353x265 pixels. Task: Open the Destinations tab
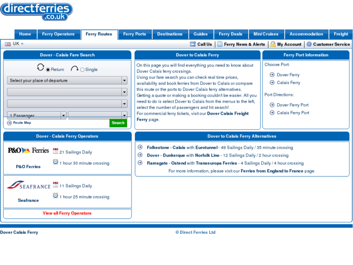[x=170, y=35]
